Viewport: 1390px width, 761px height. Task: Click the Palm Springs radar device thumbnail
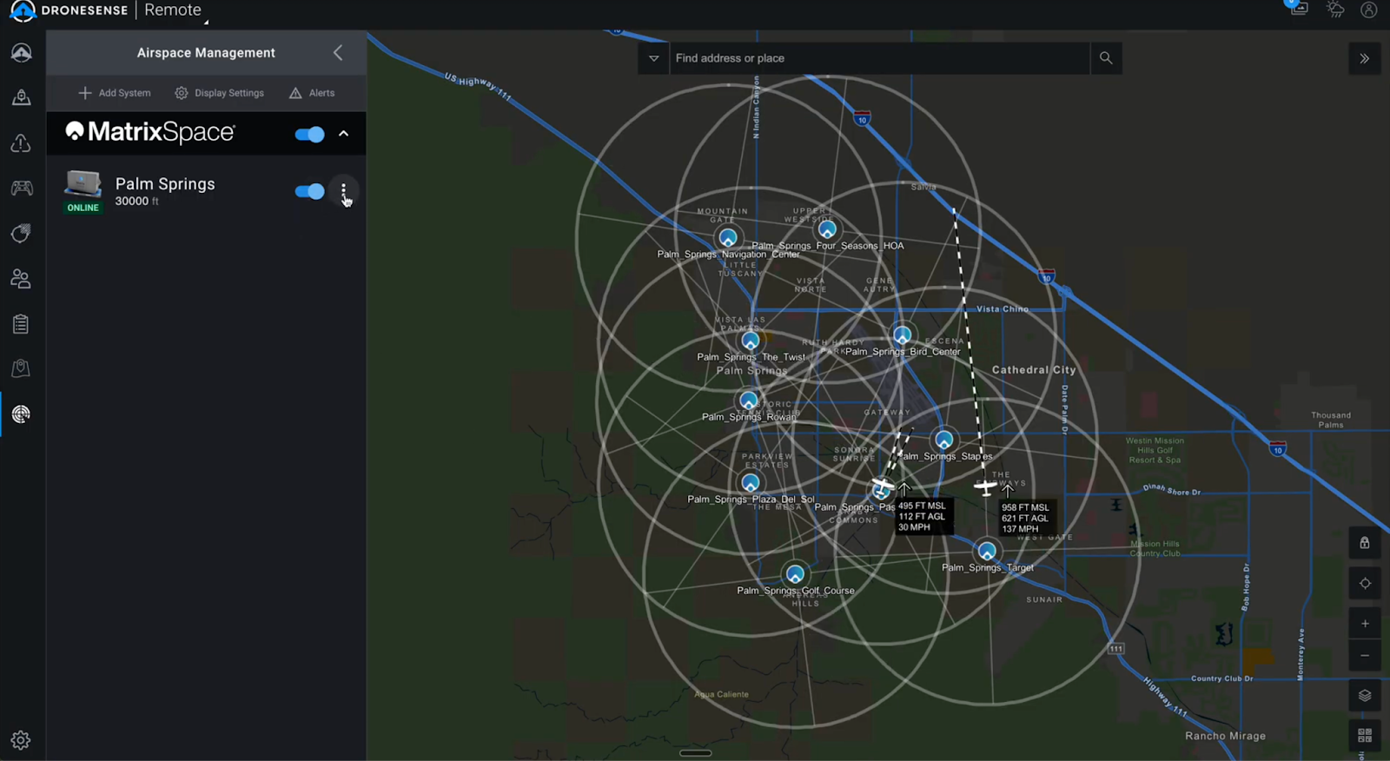tap(83, 184)
